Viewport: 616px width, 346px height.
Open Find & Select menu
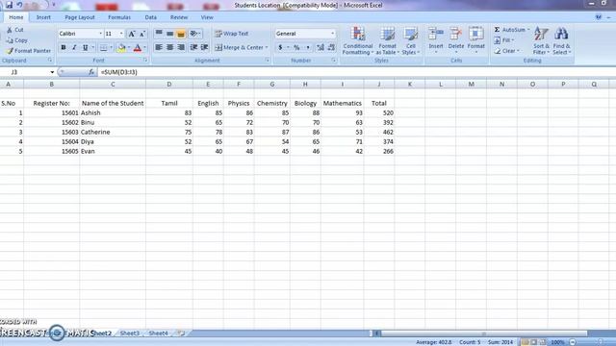[x=561, y=40]
